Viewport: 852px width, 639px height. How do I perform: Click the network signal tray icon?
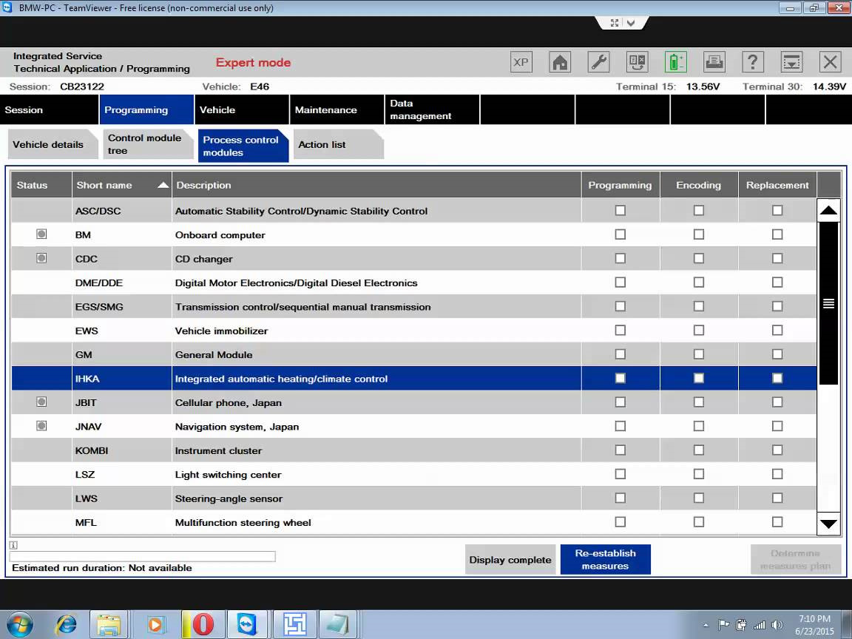759,625
